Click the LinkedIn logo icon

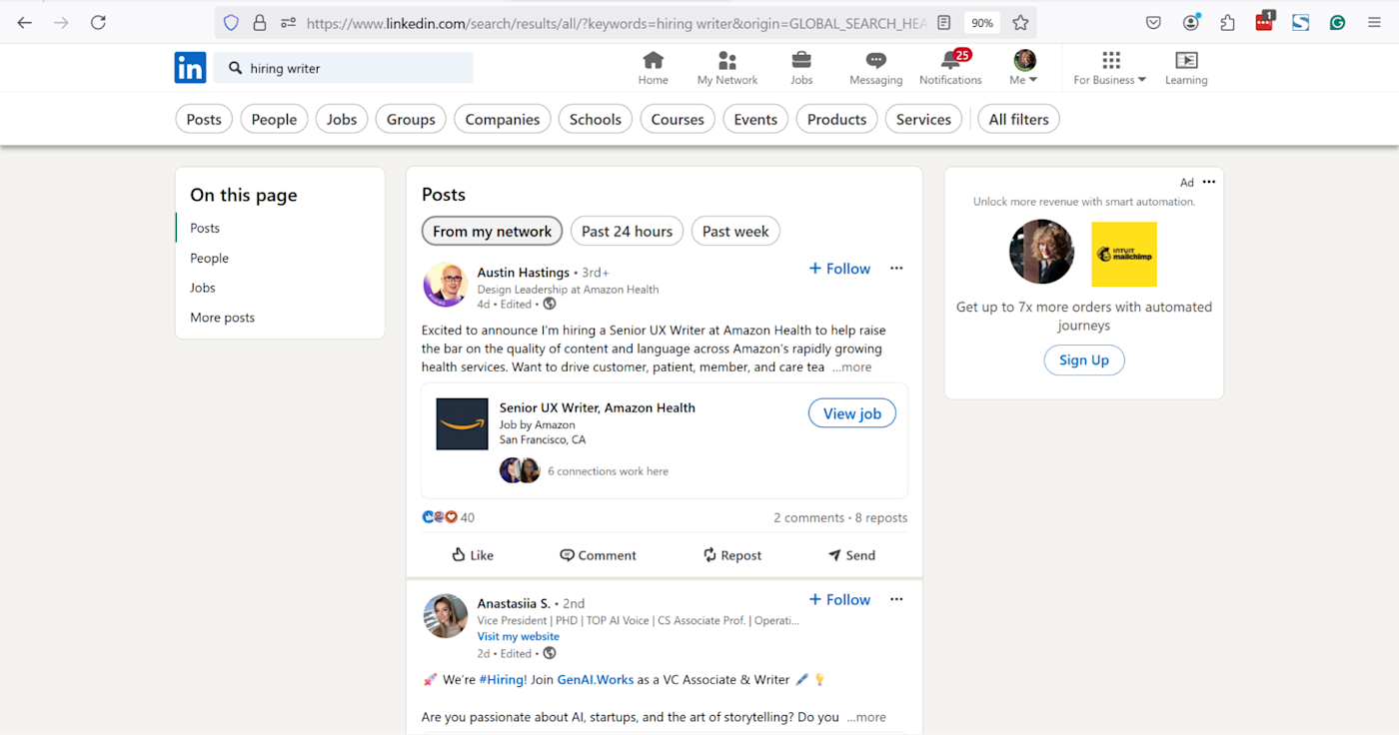190,68
